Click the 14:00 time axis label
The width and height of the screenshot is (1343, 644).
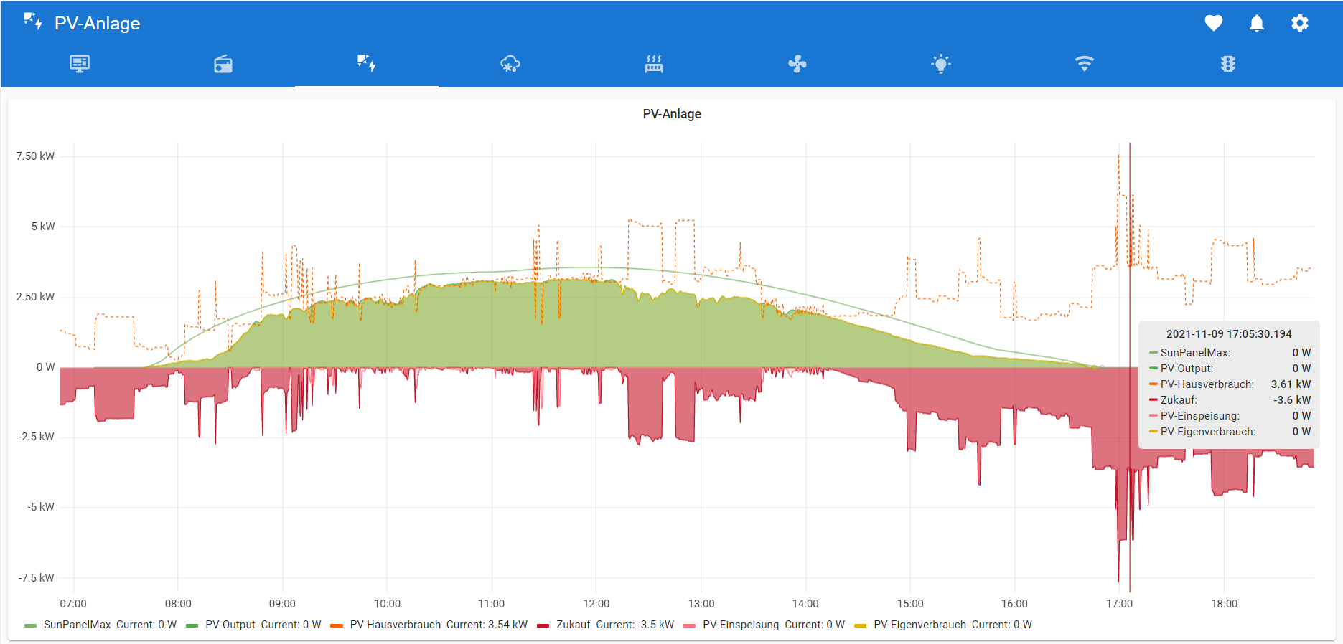805,604
